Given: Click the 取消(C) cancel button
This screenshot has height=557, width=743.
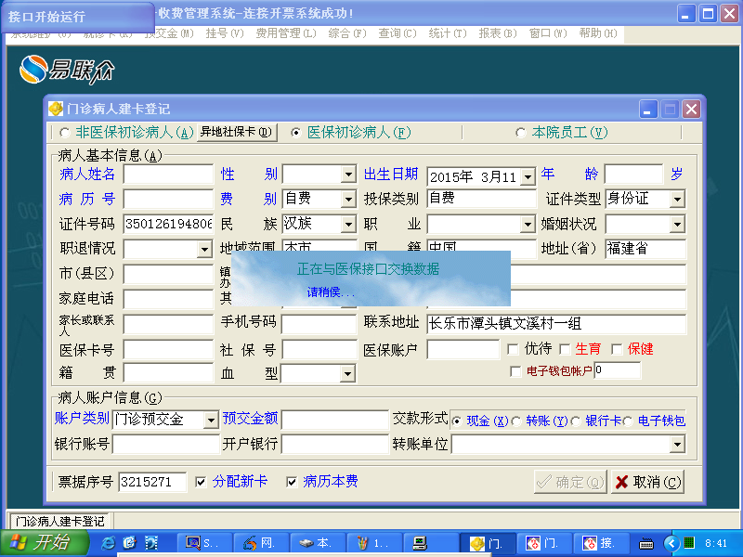Looking at the screenshot, I should 647,482.
